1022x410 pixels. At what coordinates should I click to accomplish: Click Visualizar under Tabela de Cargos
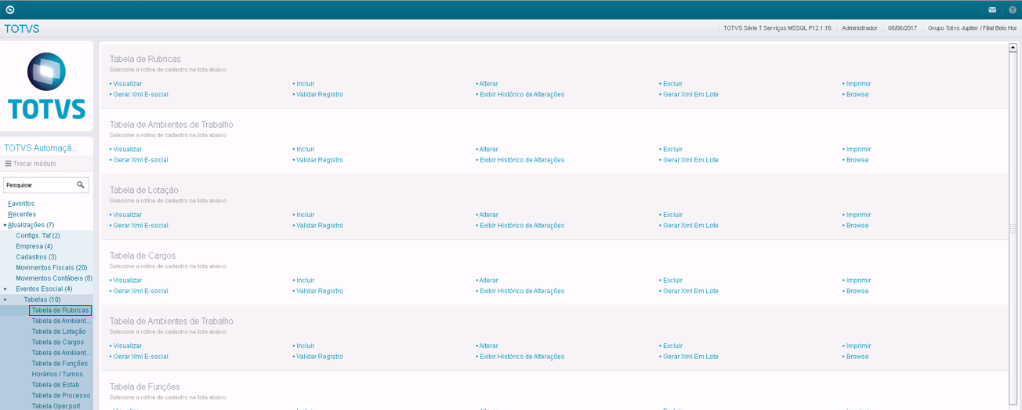[127, 281]
